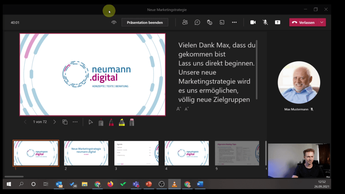
Task: Select the yellow highlighter tool
Action: (122, 123)
